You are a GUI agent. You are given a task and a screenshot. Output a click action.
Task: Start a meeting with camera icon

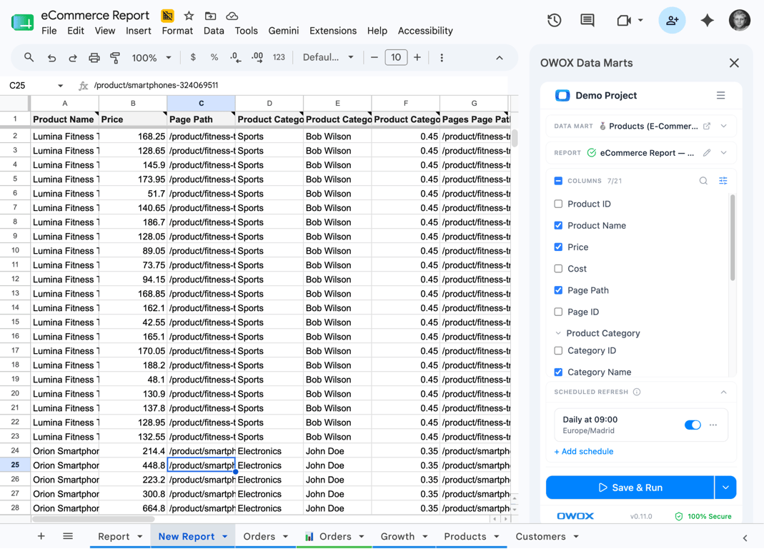[x=624, y=20]
